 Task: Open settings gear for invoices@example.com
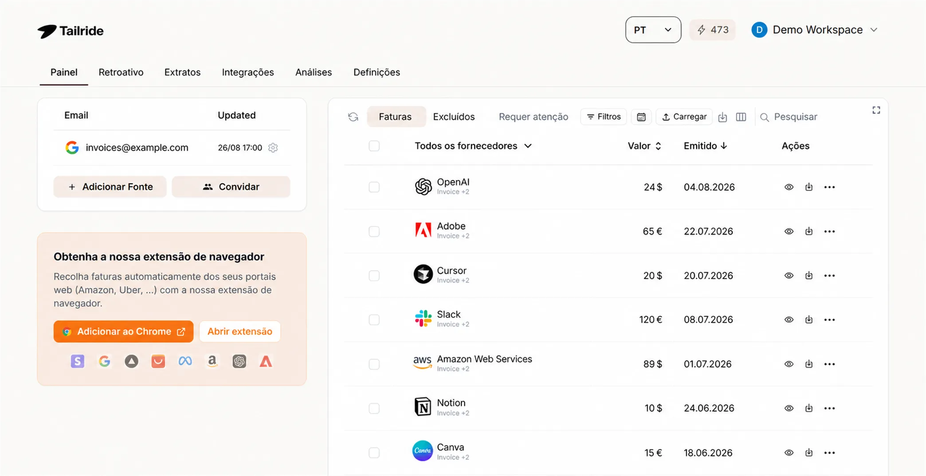[273, 148]
